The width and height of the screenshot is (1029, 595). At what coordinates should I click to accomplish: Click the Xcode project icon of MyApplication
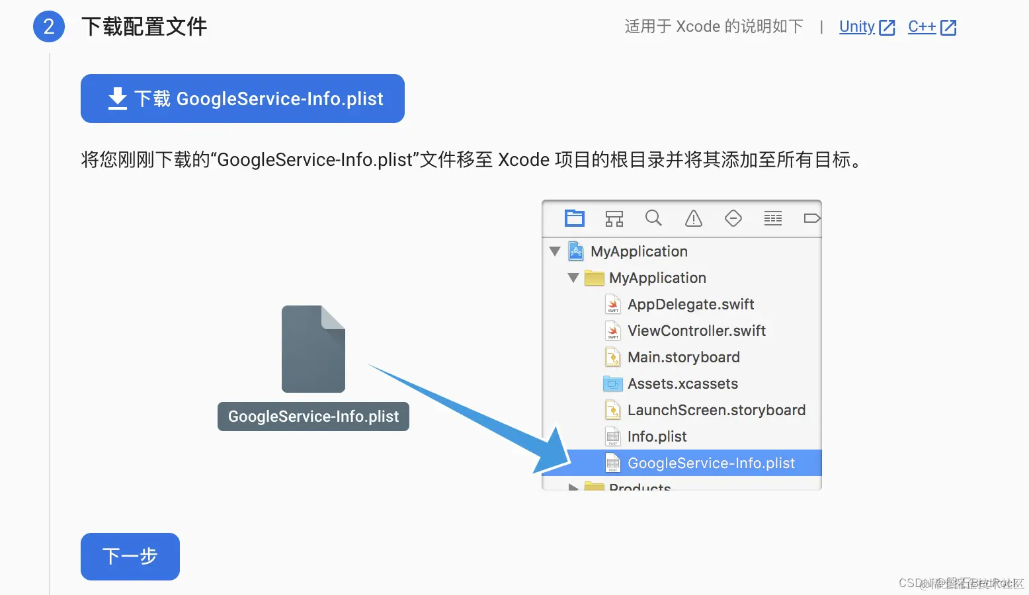576,251
